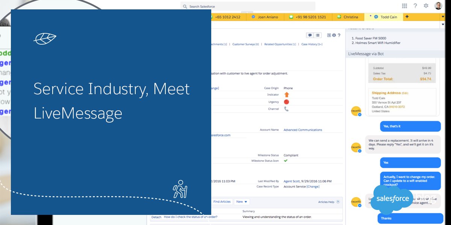
Task: Switch to the +65 1012 2412 tab
Action: tap(227, 17)
